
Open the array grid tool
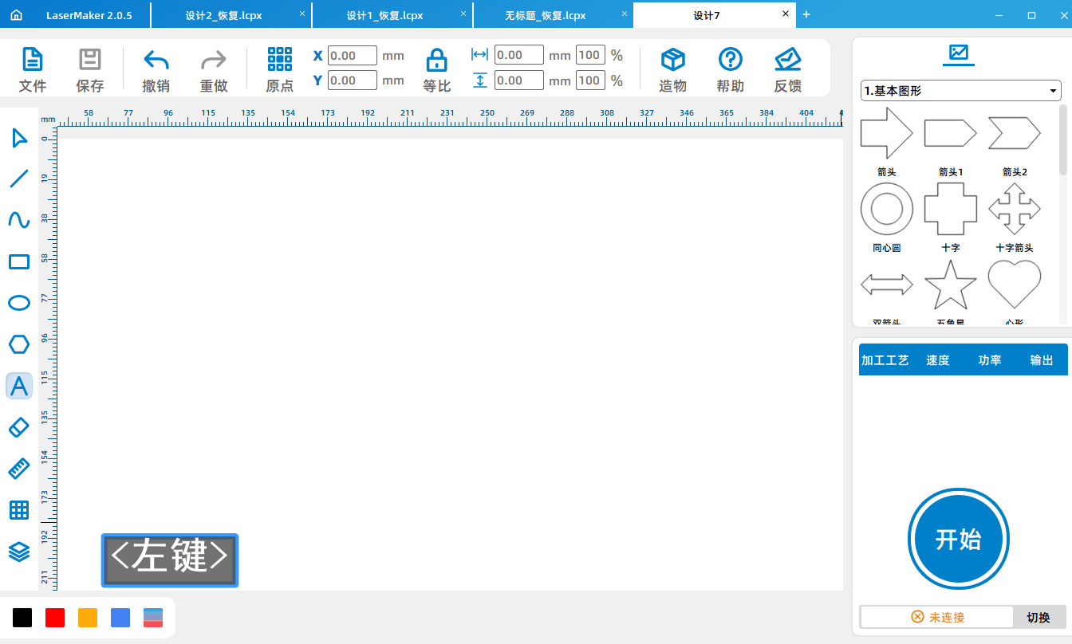[x=19, y=510]
